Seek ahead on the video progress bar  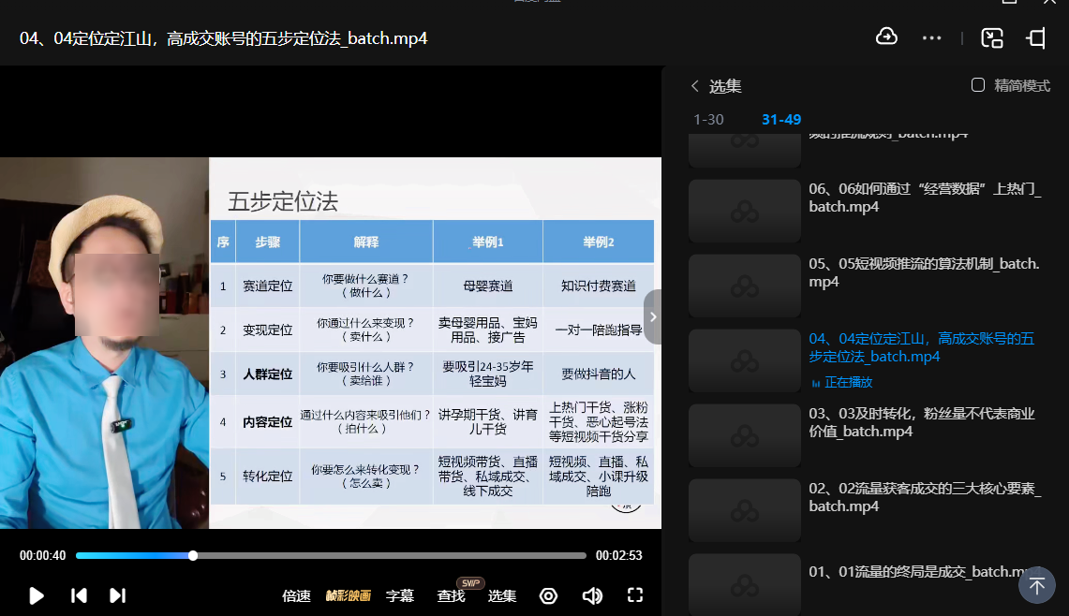[375, 555]
